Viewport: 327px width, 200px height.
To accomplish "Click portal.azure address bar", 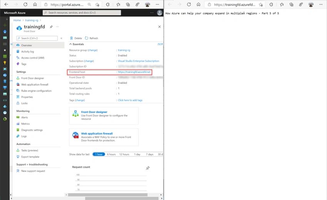I will (67, 4).
